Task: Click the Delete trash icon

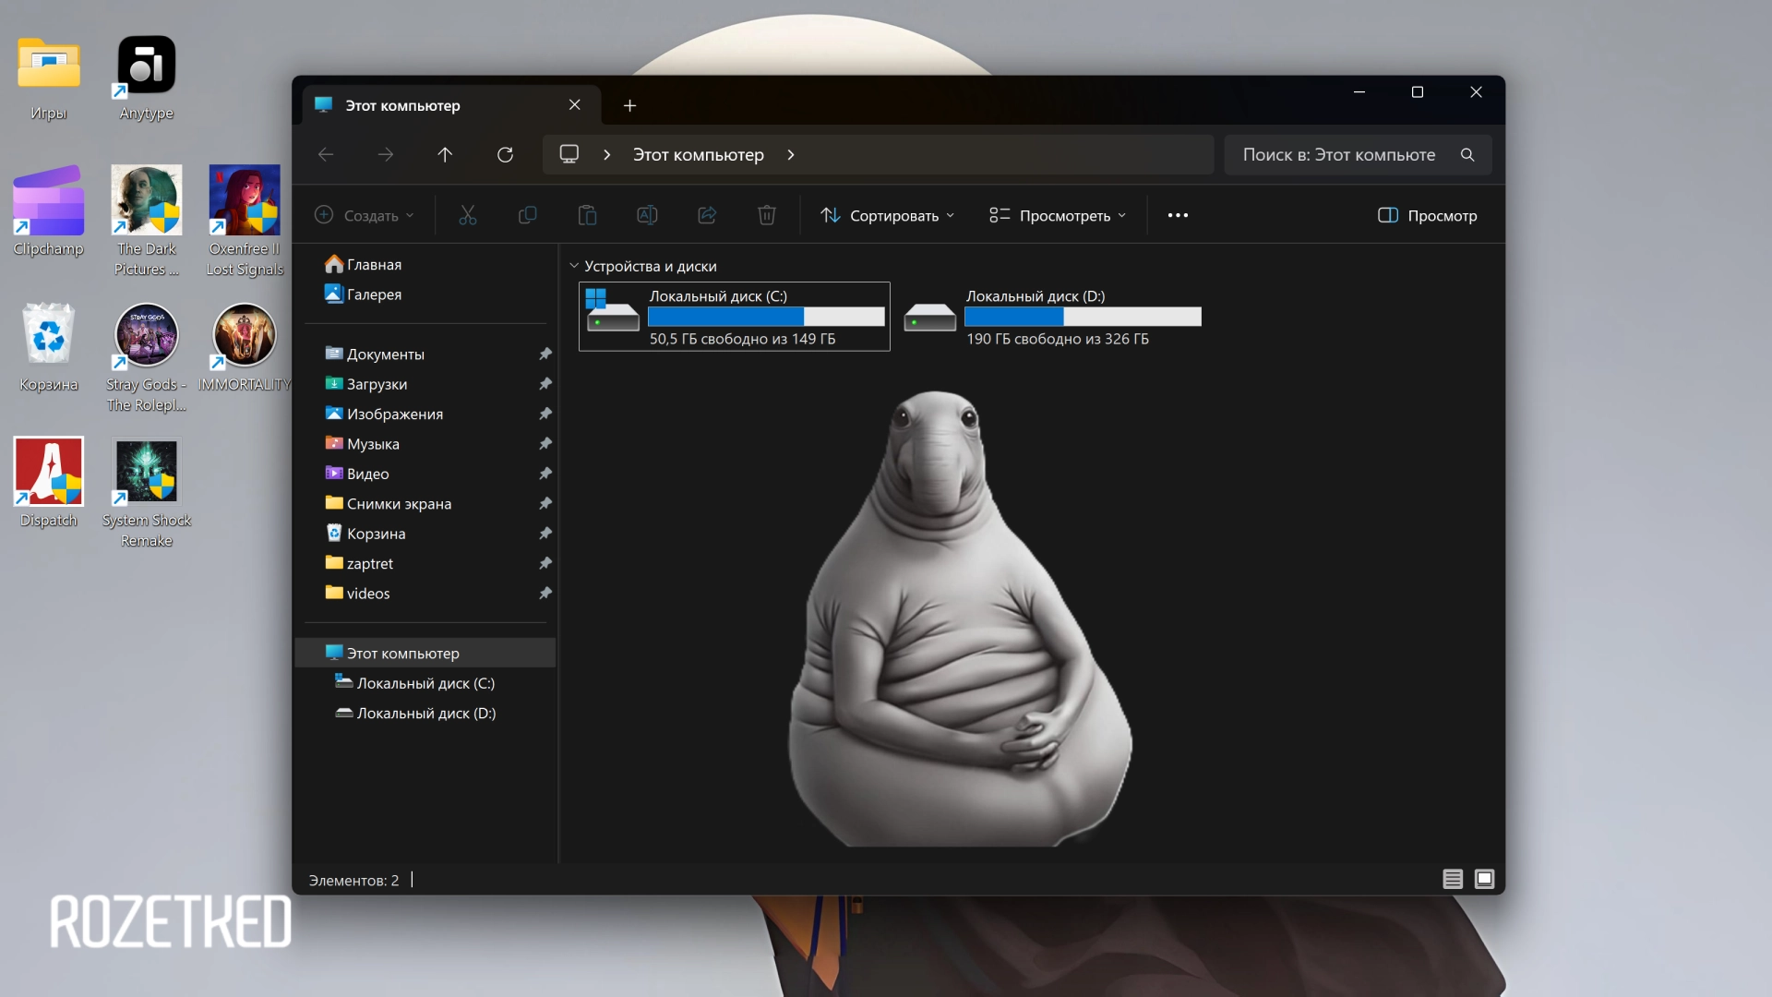Action: click(x=766, y=215)
